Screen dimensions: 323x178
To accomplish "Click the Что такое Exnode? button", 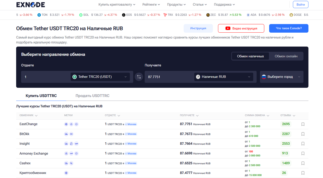I will point(289,28).
